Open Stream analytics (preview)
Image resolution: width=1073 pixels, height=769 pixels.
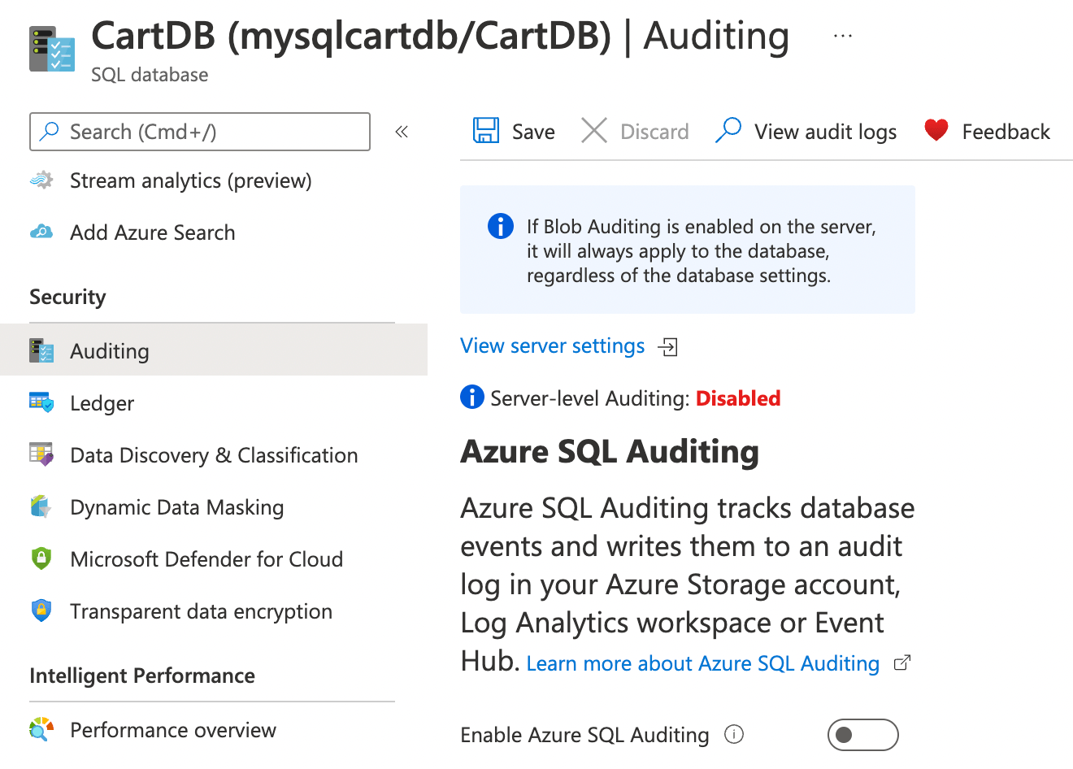[x=190, y=180]
